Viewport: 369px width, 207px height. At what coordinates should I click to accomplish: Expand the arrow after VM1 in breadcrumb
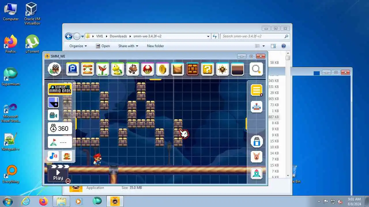point(106,36)
